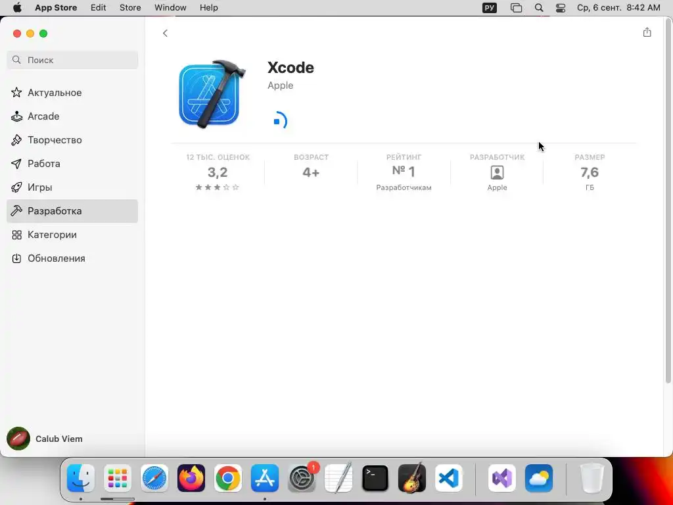Open the Calub Viem account profile
Image resolution: width=673 pixels, height=505 pixels.
45,439
